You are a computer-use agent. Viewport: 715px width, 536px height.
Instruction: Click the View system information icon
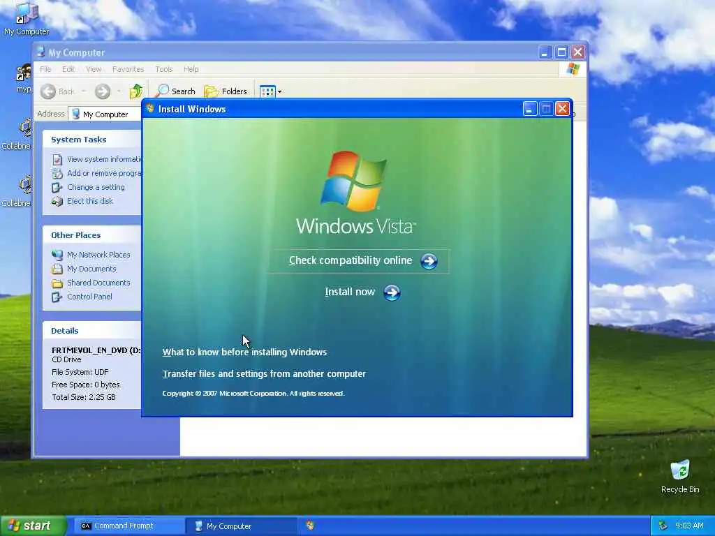57,160
